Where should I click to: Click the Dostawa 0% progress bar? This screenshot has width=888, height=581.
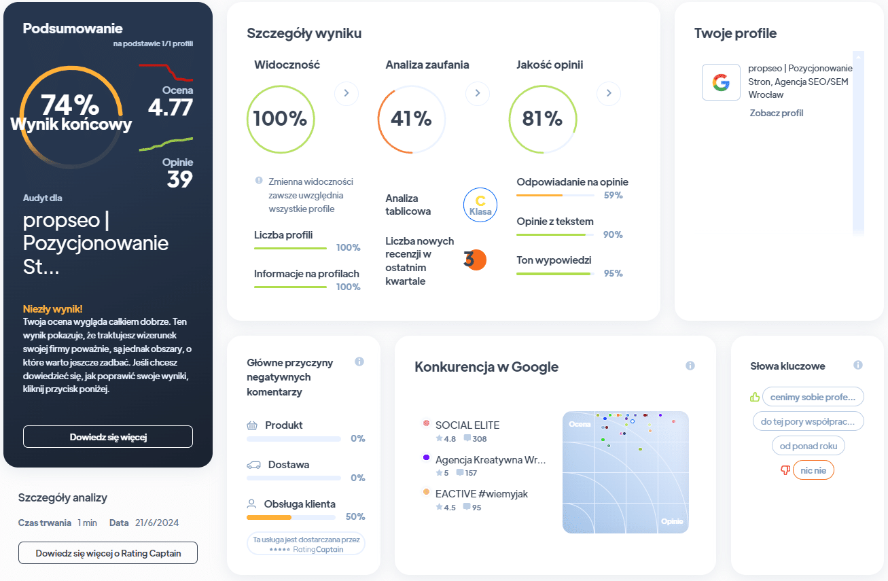[294, 478]
